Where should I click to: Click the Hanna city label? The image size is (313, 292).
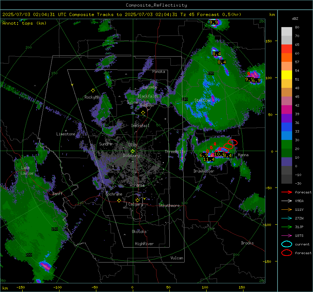coord(243,155)
